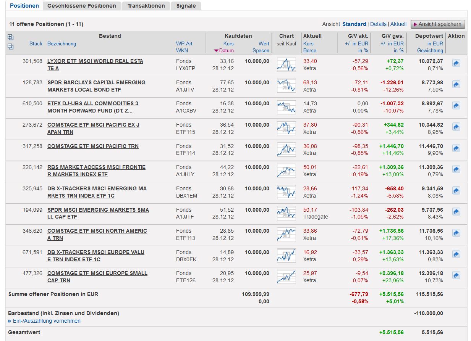Click action arrow for RBS Market Access row
Image resolution: width=471 pixels, height=341 pixels.
pyautogui.click(x=456, y=169)
